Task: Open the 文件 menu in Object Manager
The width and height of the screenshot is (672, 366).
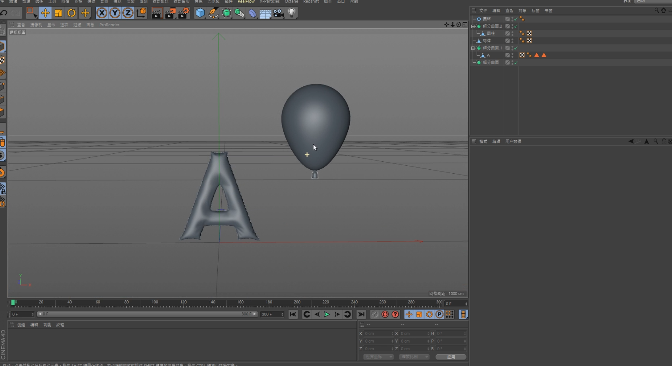Action: (483, 11)
